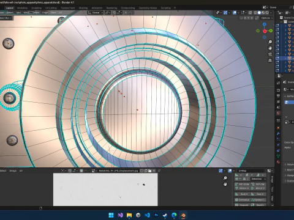The width and height of the screenshot is (294, 220).
Task: Switch to the Modeling workspace tab
Action: (22, 8)
